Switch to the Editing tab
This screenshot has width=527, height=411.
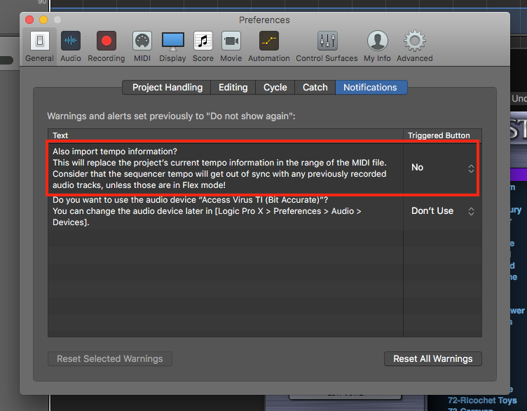[233, 88]
